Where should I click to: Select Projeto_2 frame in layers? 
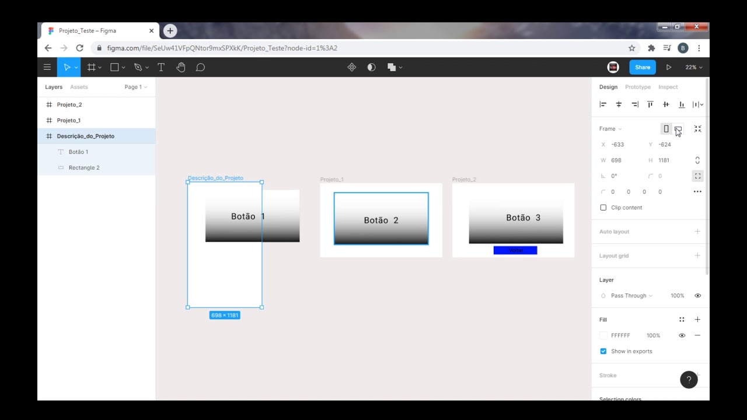click(x=96, y=104)
